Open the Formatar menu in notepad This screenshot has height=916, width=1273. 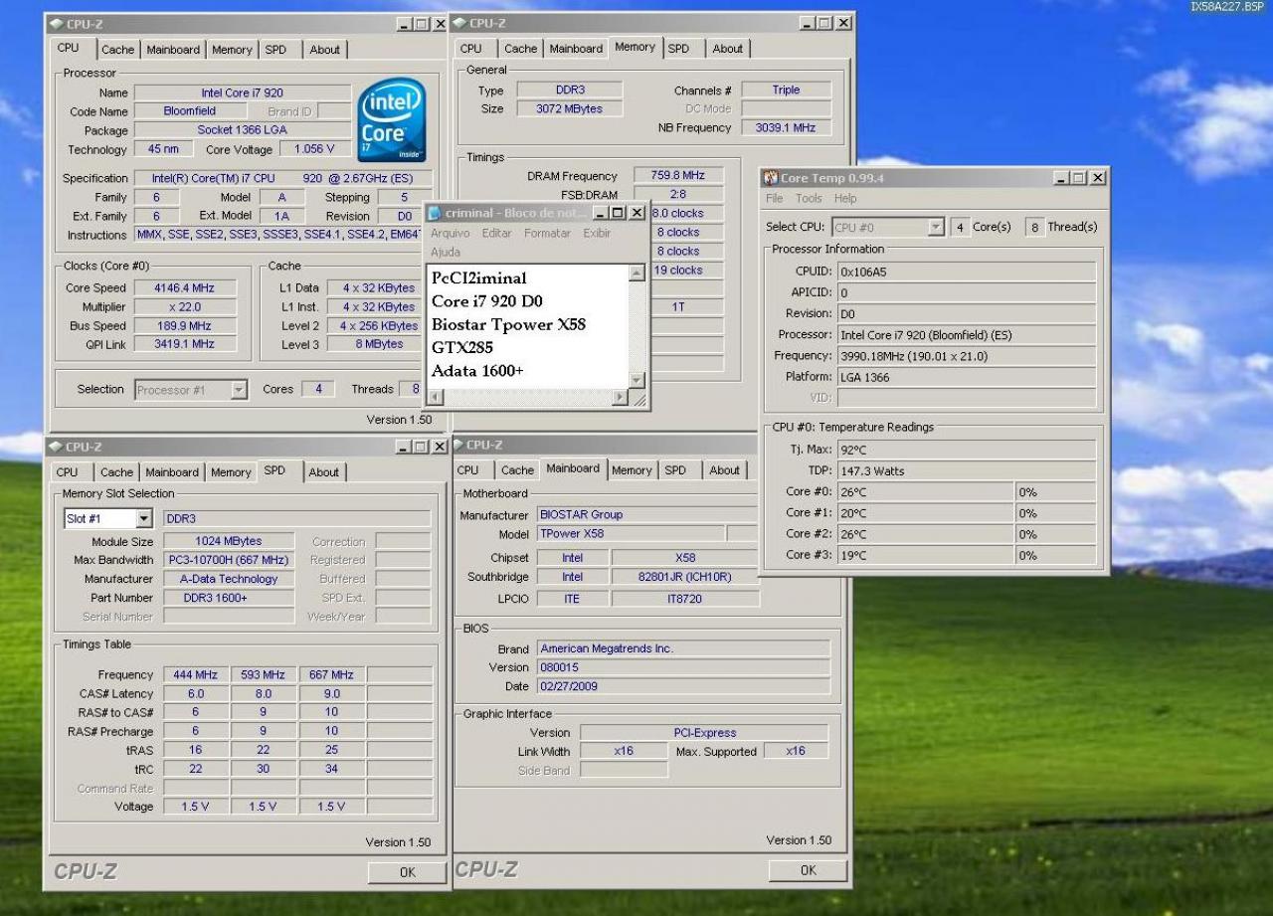click(x=547, y=233)
